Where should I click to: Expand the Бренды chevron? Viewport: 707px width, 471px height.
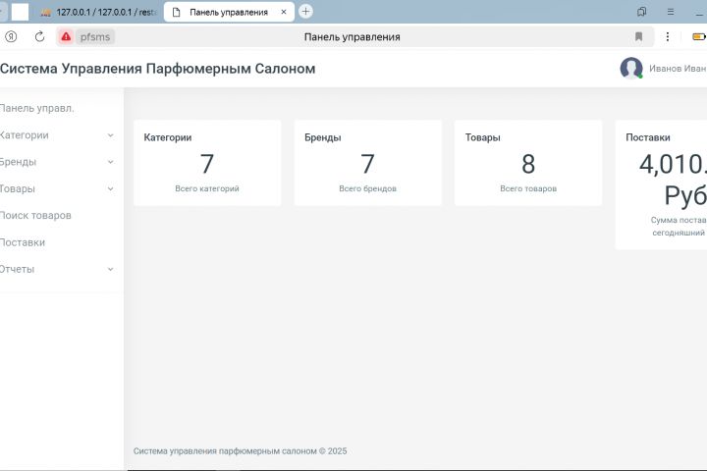pos(110,162)
